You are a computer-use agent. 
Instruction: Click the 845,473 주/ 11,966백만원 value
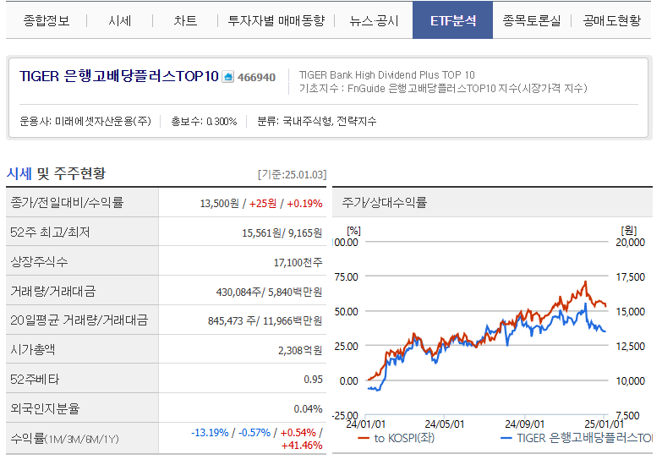click(265, 320)
